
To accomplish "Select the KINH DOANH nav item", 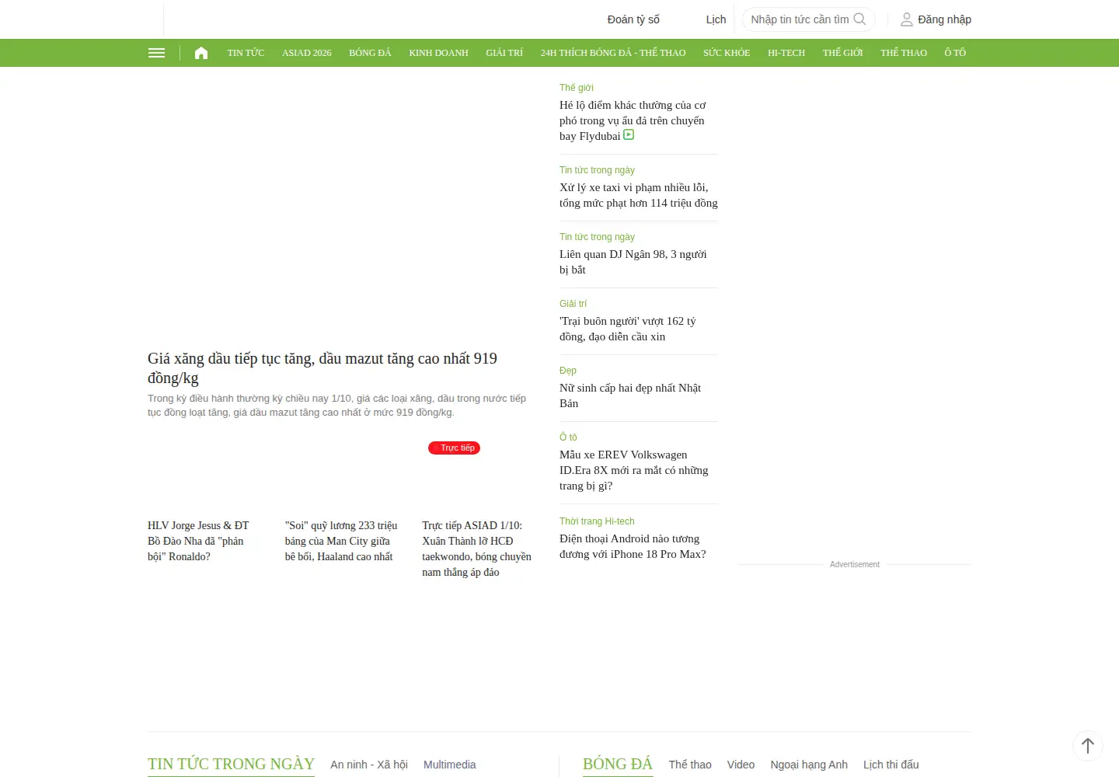I will (x=439, y=53).
